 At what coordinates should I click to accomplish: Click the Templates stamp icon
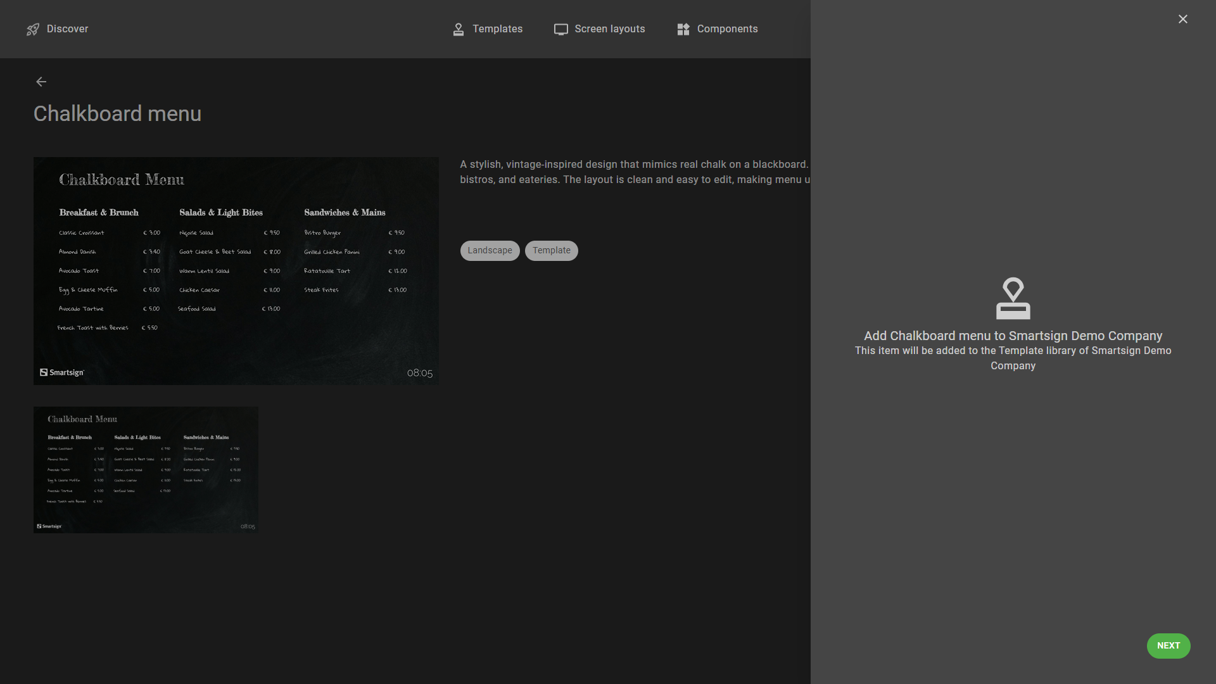pyautogui.click(x=459, y=29)
